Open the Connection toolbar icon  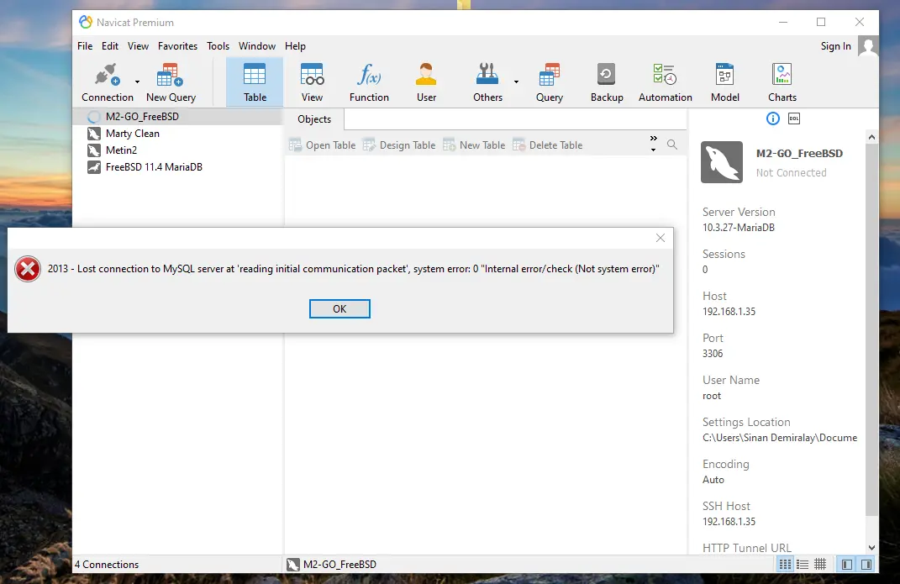tap(108, 82)
